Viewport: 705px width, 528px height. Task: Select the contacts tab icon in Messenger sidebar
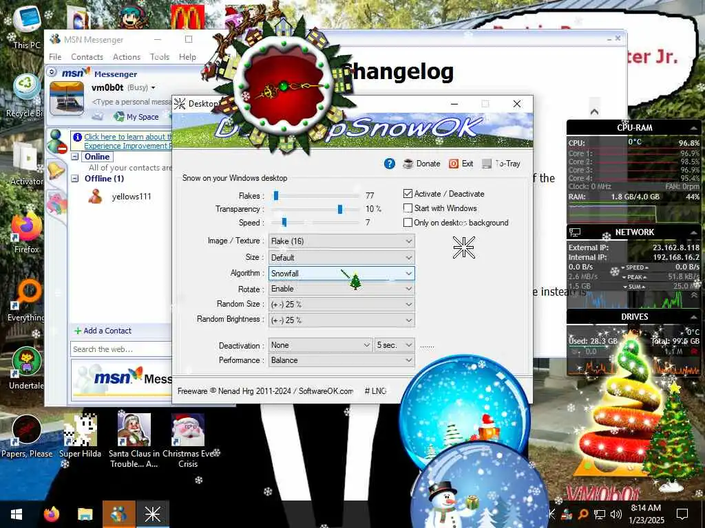point(57,142)
